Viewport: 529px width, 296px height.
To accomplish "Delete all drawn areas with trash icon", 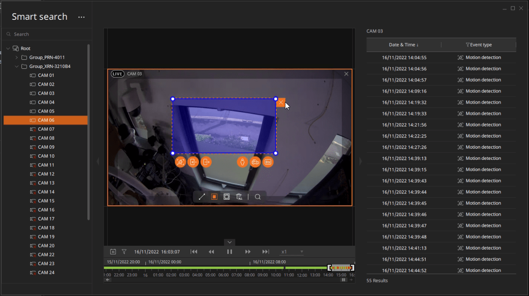I will 240,196.
